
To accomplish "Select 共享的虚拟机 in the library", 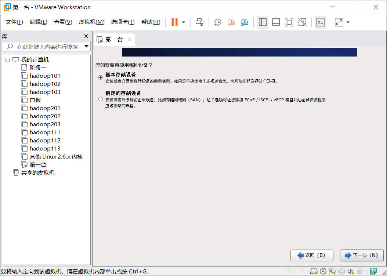I will coord(37,172).
